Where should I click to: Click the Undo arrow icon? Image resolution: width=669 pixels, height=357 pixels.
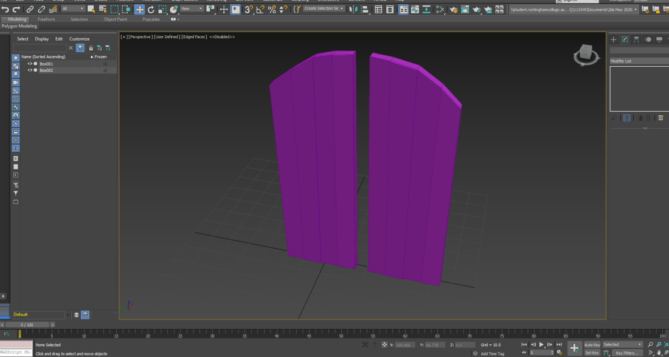click(5, 9)
